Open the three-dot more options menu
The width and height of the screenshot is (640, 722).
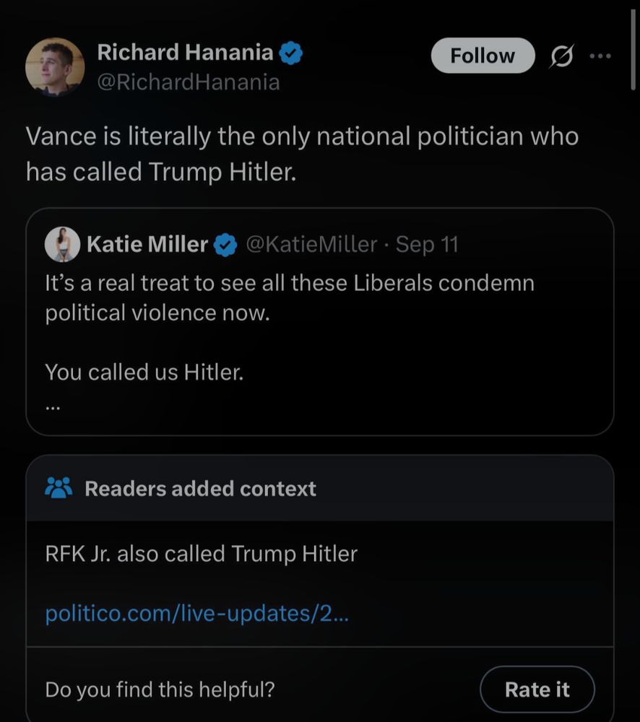point(600,56)
